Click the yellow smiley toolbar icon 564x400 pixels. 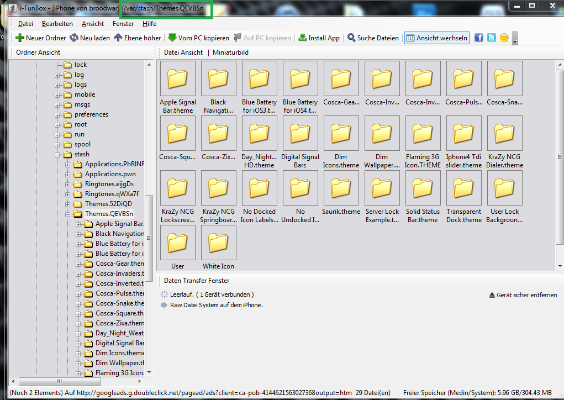pyautogui.click(x=504, y=38)
